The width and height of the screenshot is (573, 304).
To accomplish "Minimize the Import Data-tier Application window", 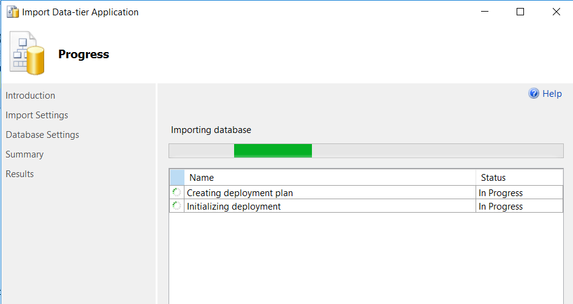I will click(x=484, y=12).
